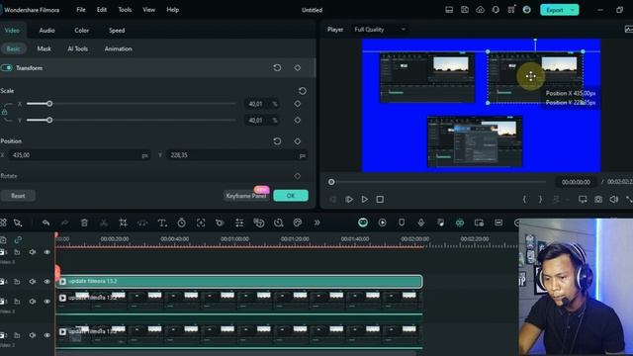Viewport: 633px width, 356px height.
Task: Hide Video 3 track with eye icon
Action: click(46, 302)
